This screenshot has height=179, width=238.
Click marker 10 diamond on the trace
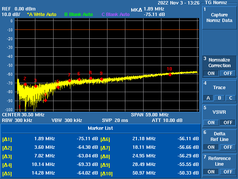tap(170, 75)
